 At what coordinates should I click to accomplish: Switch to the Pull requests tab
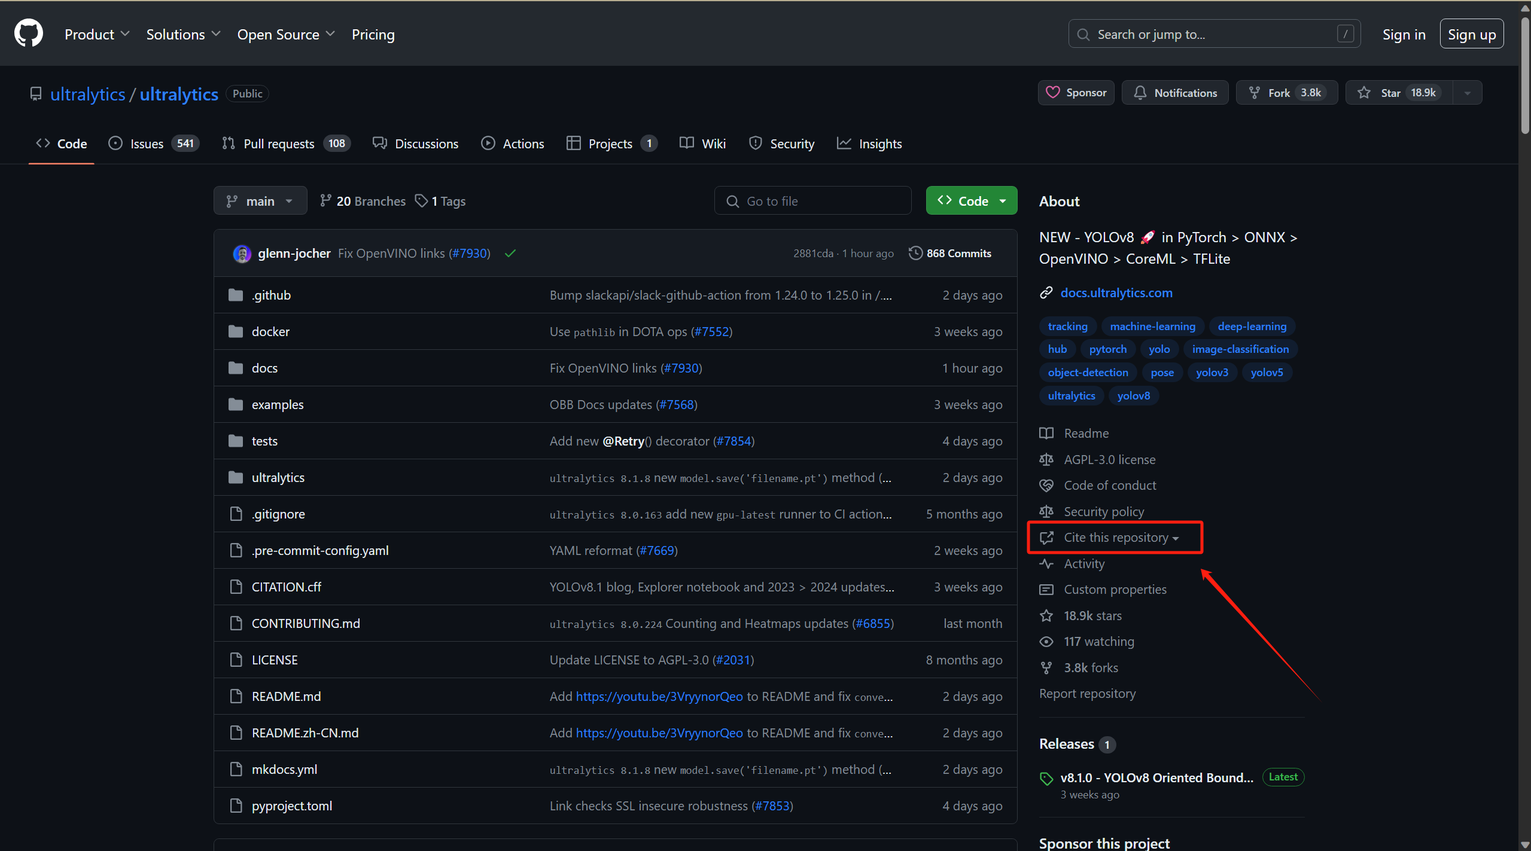click(286, 144)
